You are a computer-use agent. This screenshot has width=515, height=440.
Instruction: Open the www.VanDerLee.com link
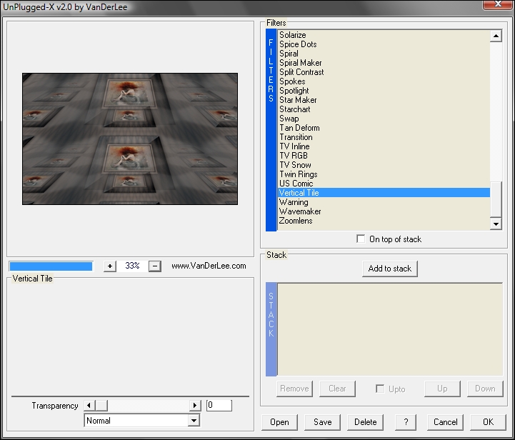(x=209, y=266)
